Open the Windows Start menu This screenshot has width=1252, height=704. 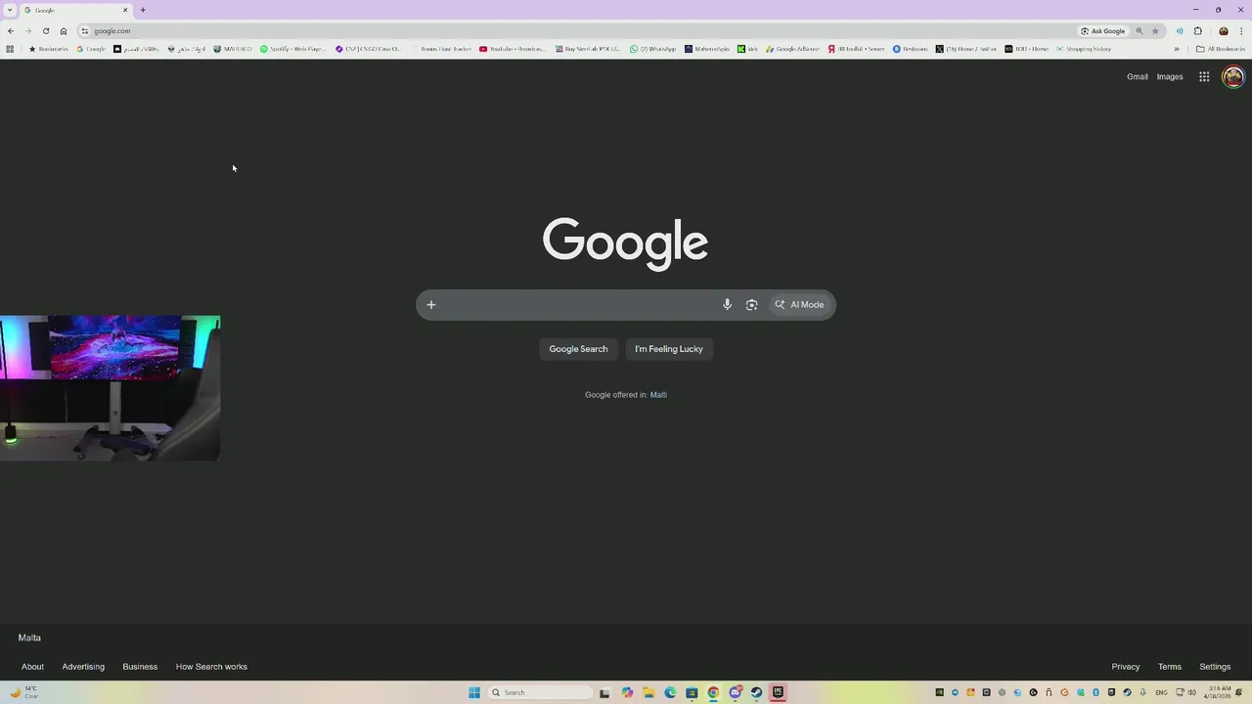point(474,692)
